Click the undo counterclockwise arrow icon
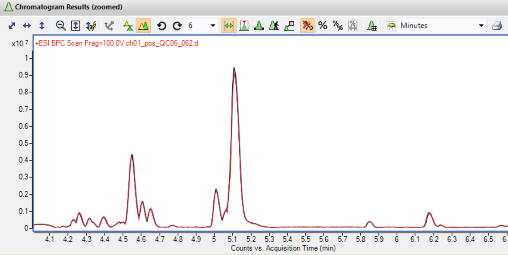This screenshot has width=508, height=255. pos(161,26)
